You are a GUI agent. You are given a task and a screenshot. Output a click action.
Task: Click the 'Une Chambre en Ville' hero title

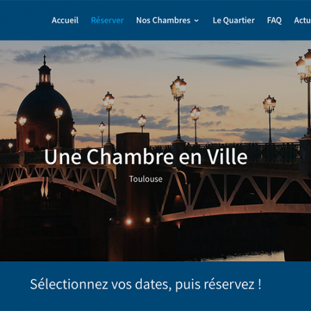(x=146, y=157)
